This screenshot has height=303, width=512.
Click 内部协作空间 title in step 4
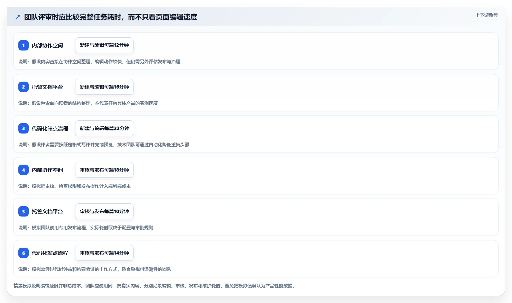pos(47,170)
